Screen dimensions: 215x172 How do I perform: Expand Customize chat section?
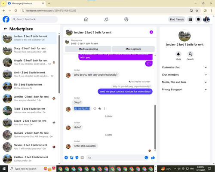pos(184,68)
